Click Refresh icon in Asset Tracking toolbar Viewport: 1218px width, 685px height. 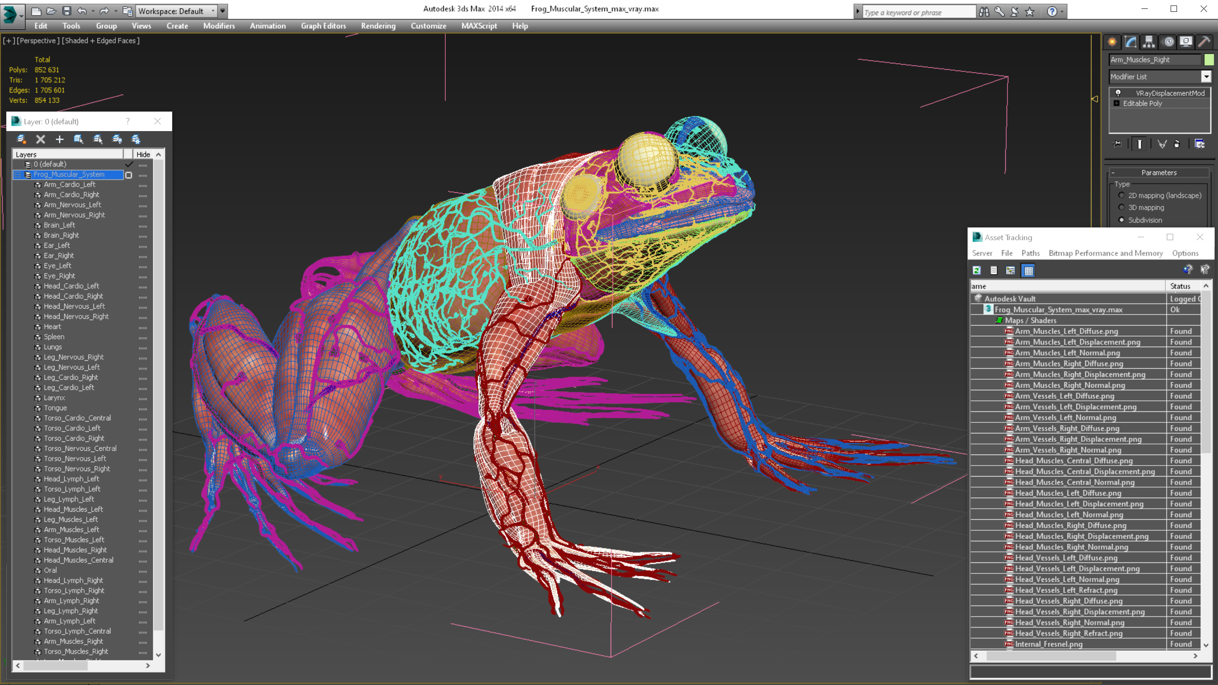(x=977, y=271)
